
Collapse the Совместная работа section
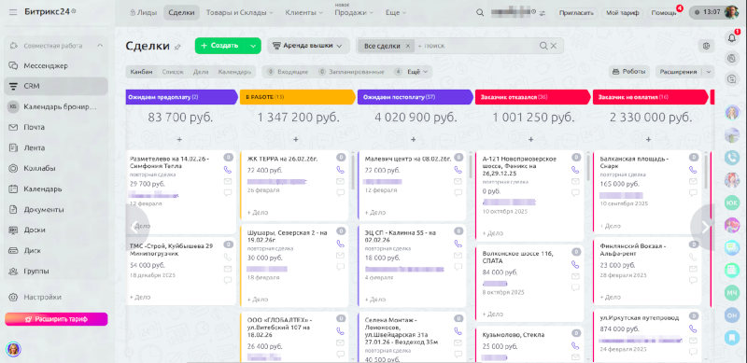[x=100, y=46]
